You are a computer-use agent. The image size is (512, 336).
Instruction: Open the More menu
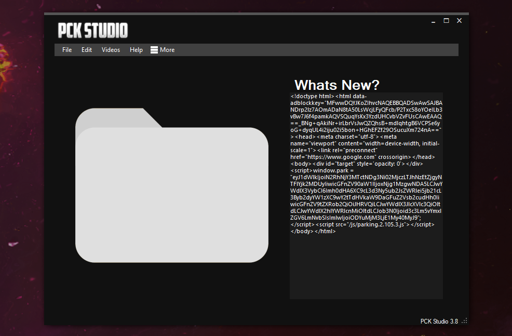coord(163,50)
